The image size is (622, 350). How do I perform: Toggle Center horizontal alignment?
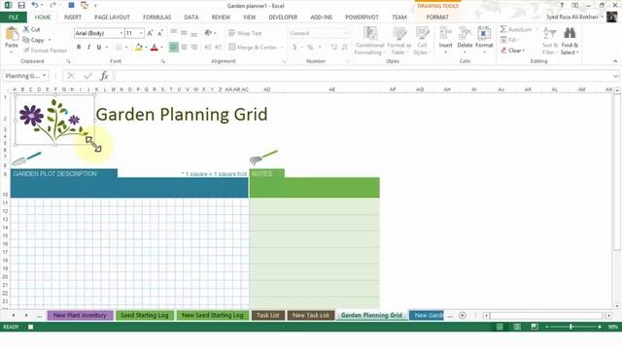tap(184, 48)
